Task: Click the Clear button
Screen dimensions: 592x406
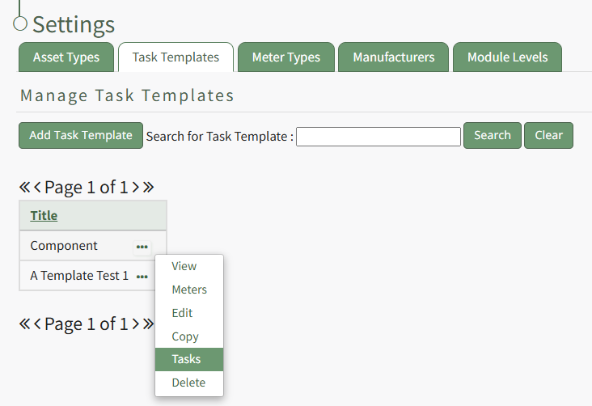Action: [x=548, y=136]
